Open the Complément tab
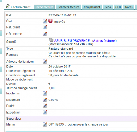The width and height of the screenshot is (137, 132). [x=92, y=7]
